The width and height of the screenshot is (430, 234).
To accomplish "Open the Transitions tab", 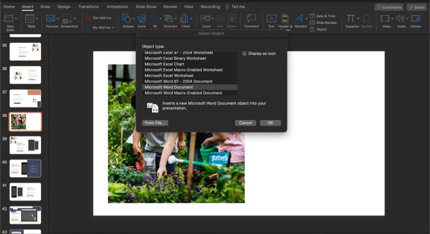I will [x=89, y=7].
